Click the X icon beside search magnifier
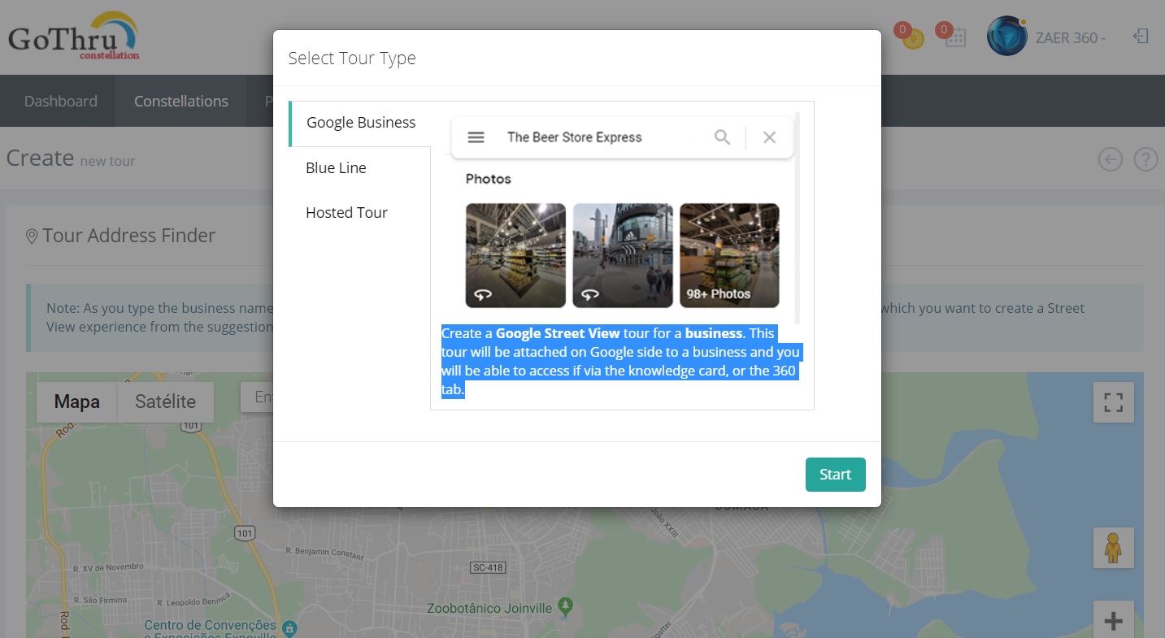Viewport: 1165px width, 638px height. 769,137
